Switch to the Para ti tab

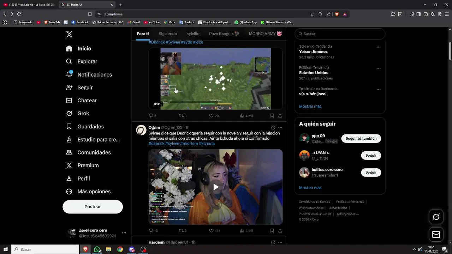pyautogui.click(x=143, y=34)
